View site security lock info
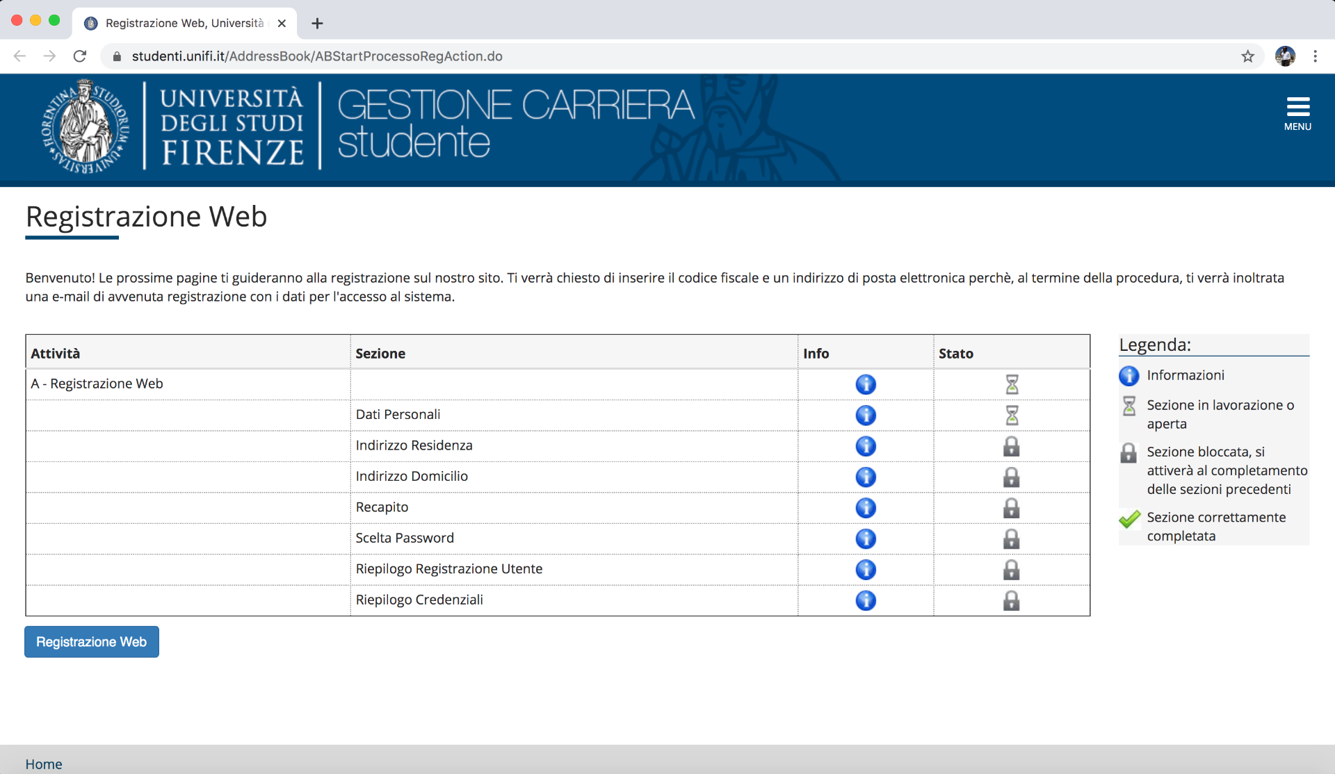This screenshot has height=774, width=1335. (117, 56)
